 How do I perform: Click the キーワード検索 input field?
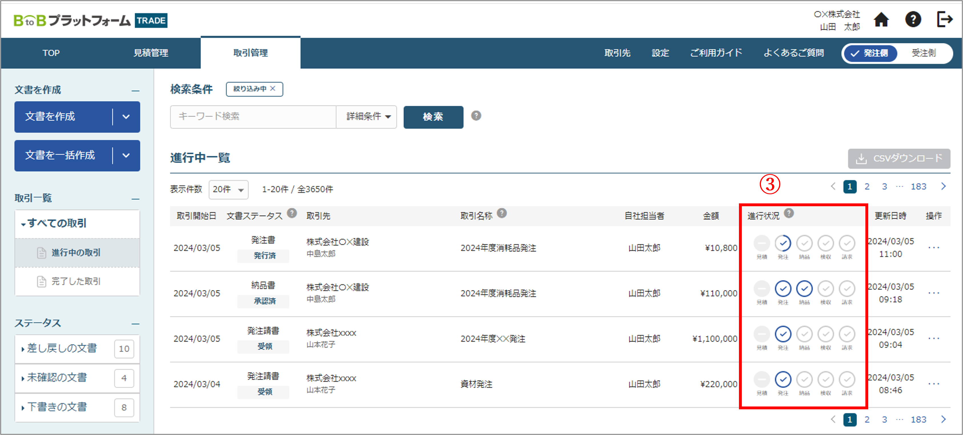253,117
